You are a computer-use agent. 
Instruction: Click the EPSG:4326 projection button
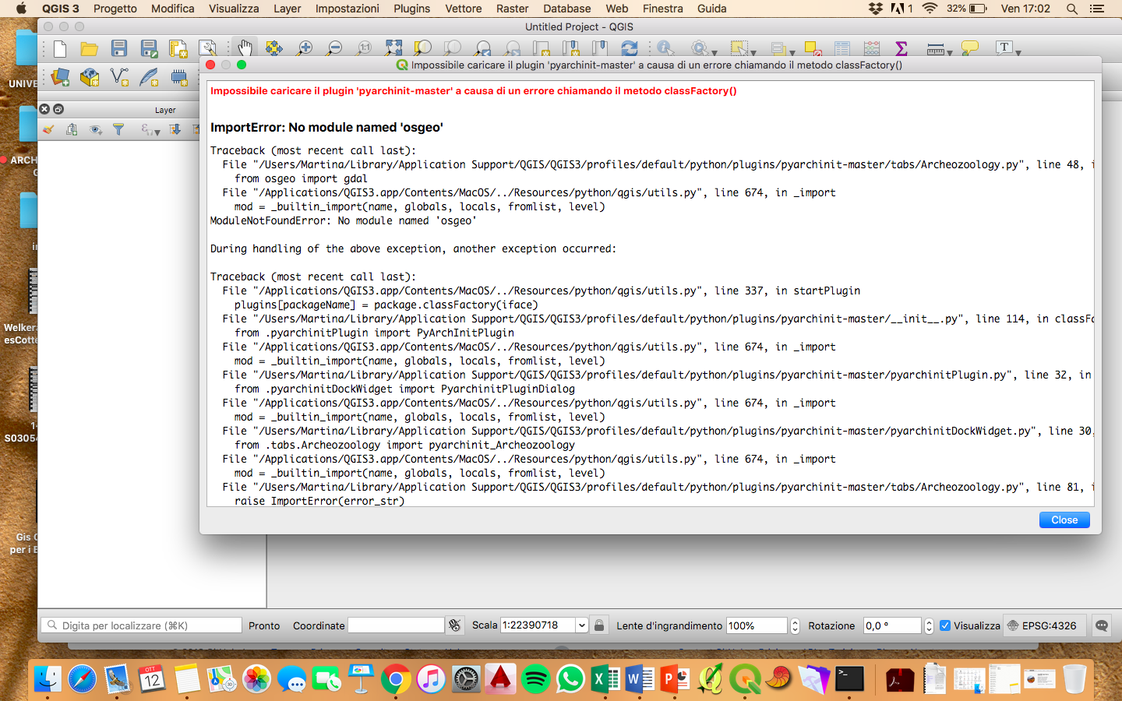[x=1044, y=625]
